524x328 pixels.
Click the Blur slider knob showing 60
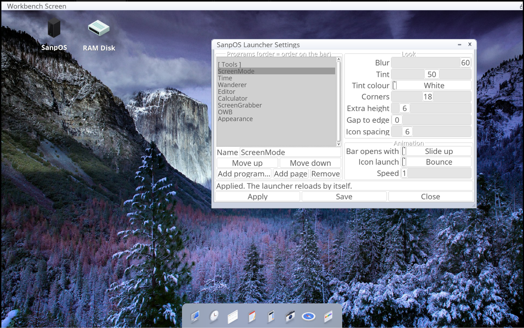coord(465,63)
